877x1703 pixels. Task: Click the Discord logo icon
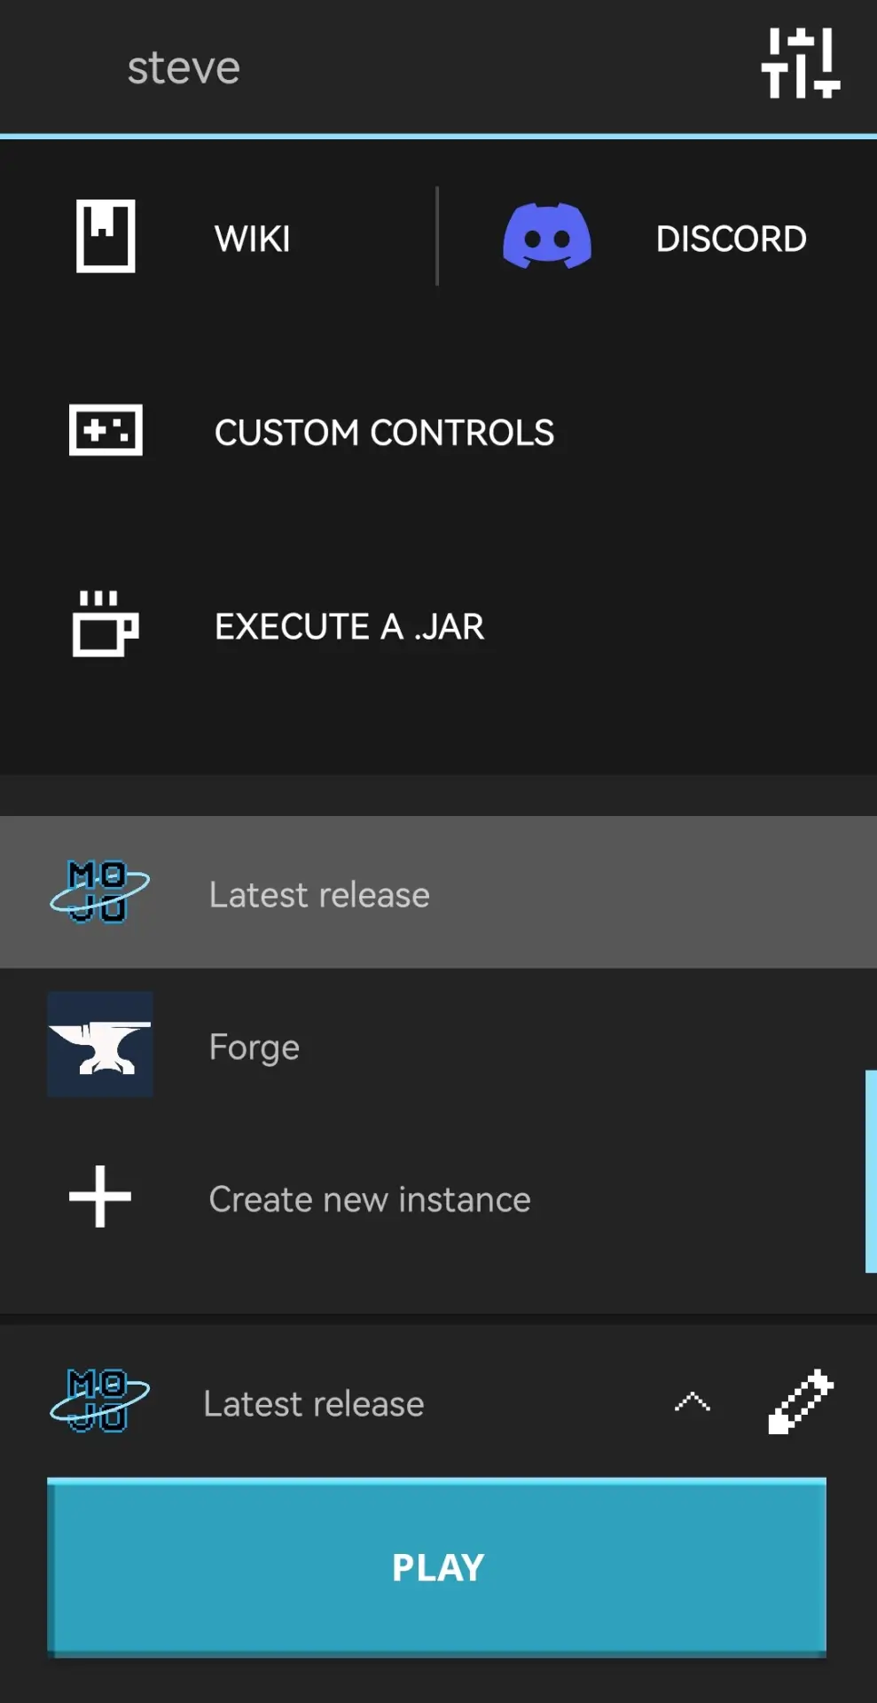click(x=547, y=236)
